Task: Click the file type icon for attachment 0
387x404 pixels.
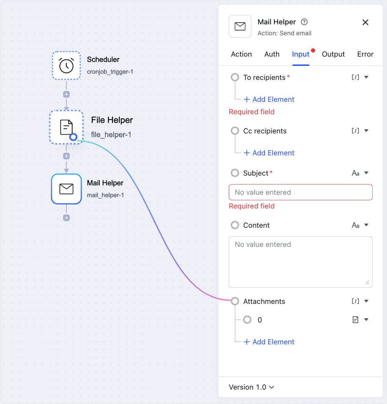Action: [x=355, y=320]
